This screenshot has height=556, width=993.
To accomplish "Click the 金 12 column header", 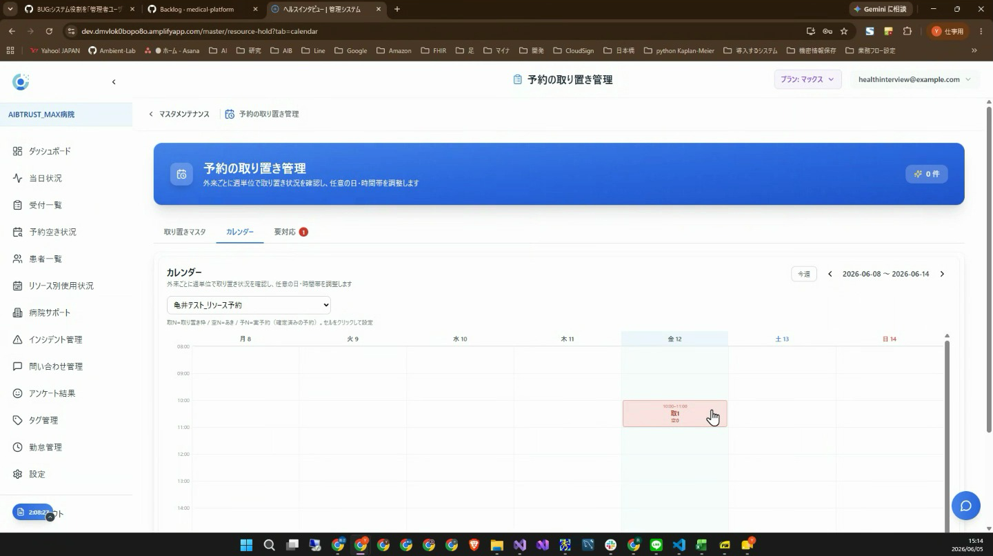I will (674, 339).
